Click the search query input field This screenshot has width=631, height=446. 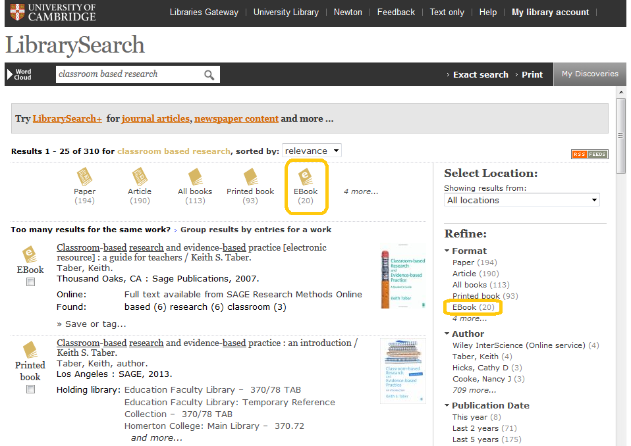pyautogui.click(x=128, y=74)
